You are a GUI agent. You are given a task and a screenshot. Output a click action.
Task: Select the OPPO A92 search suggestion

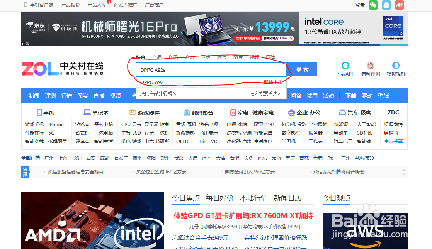pos(211,82)
